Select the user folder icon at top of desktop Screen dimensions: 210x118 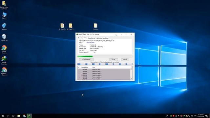coord(4,5)
